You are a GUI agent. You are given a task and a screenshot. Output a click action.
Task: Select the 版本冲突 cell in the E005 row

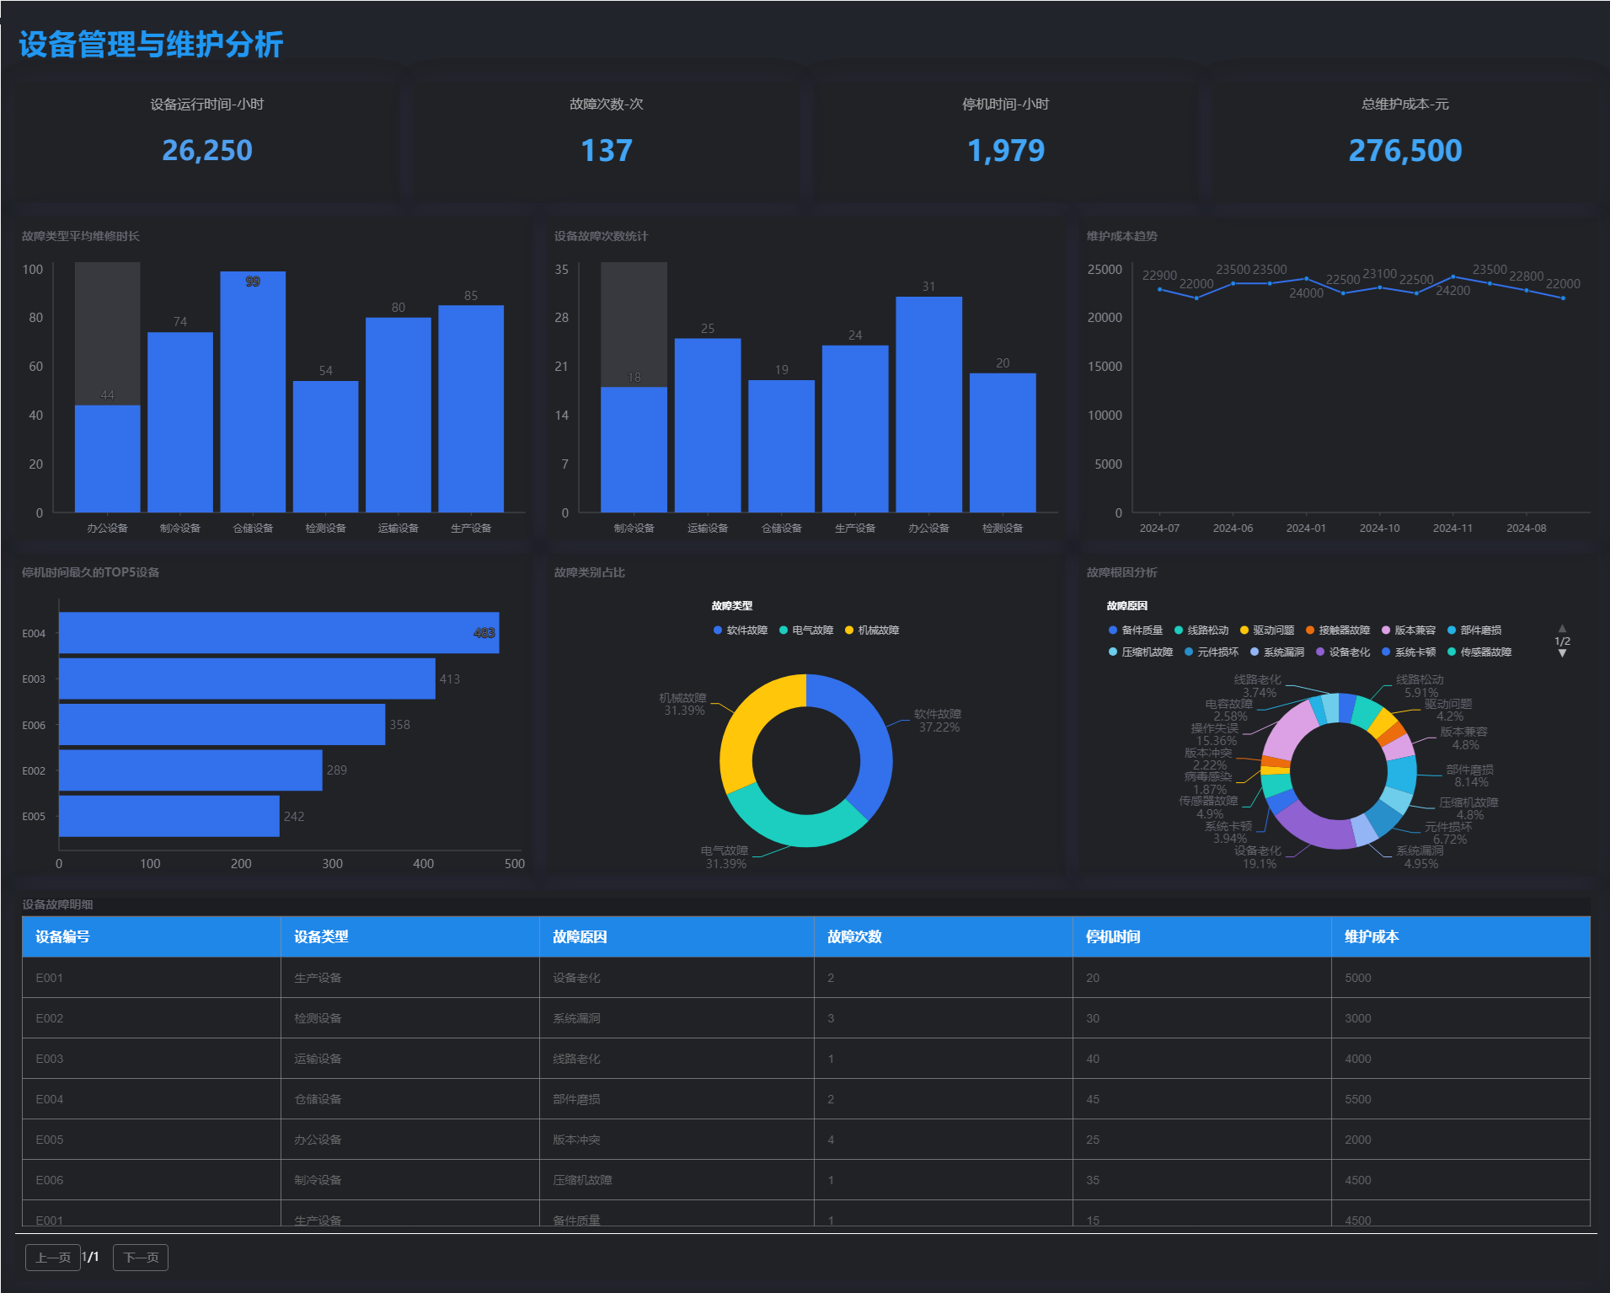677,1140
